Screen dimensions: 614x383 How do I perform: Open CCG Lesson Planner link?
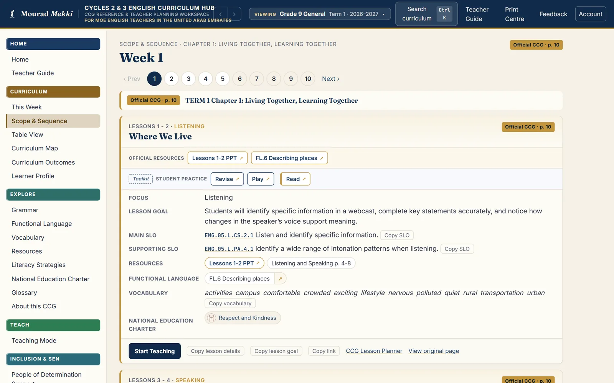[x=374, y=351]
